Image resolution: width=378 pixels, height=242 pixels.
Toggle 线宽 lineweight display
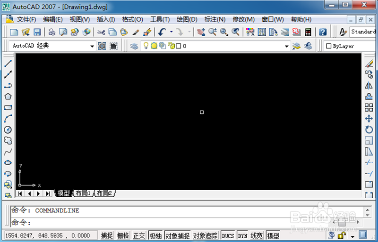coord(257,235)
